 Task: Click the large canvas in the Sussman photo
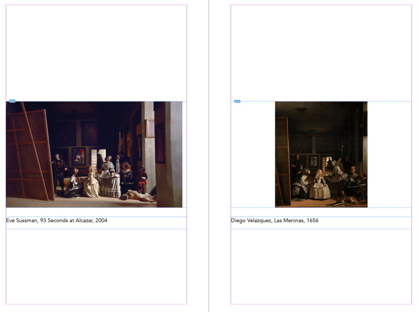[x=29, y=155]
